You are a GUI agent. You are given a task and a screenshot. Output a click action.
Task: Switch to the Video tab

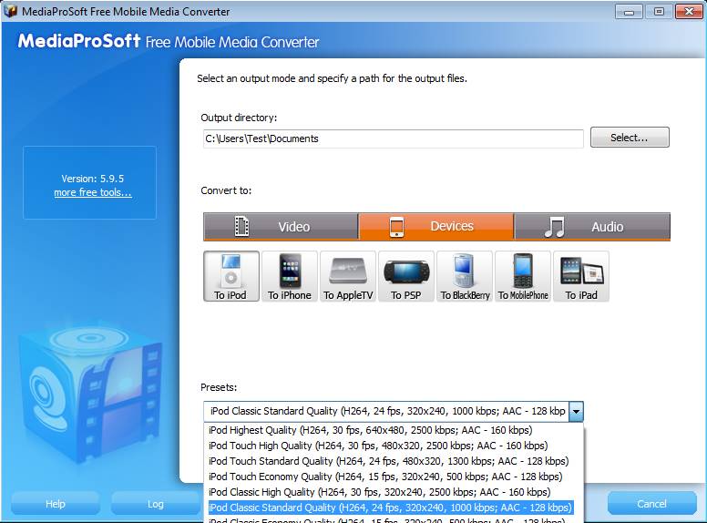click(x=281, y=227)
